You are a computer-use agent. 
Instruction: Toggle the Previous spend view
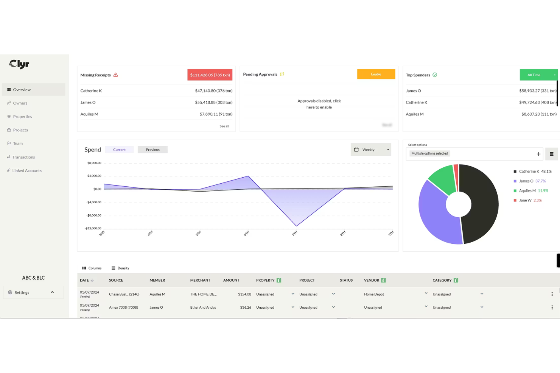pyautogui.click(x=152, y=149)
